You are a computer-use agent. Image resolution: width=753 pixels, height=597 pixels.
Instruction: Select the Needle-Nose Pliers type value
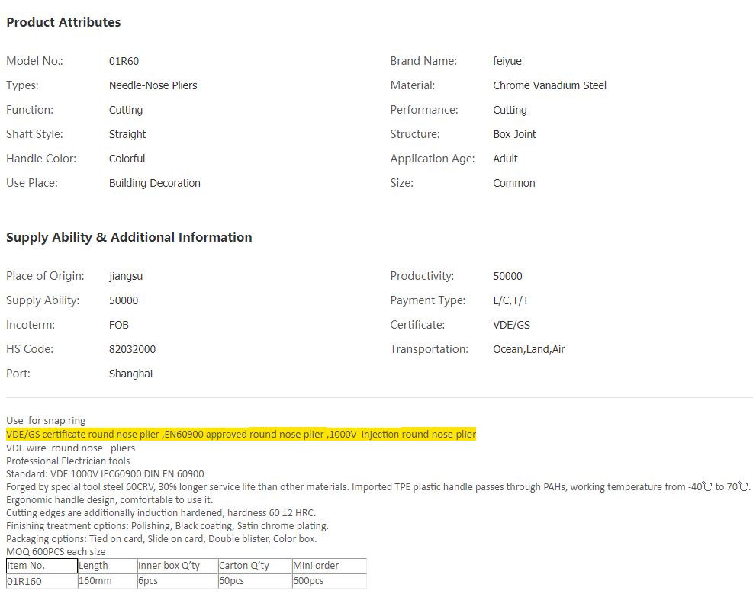coord(153,85)
